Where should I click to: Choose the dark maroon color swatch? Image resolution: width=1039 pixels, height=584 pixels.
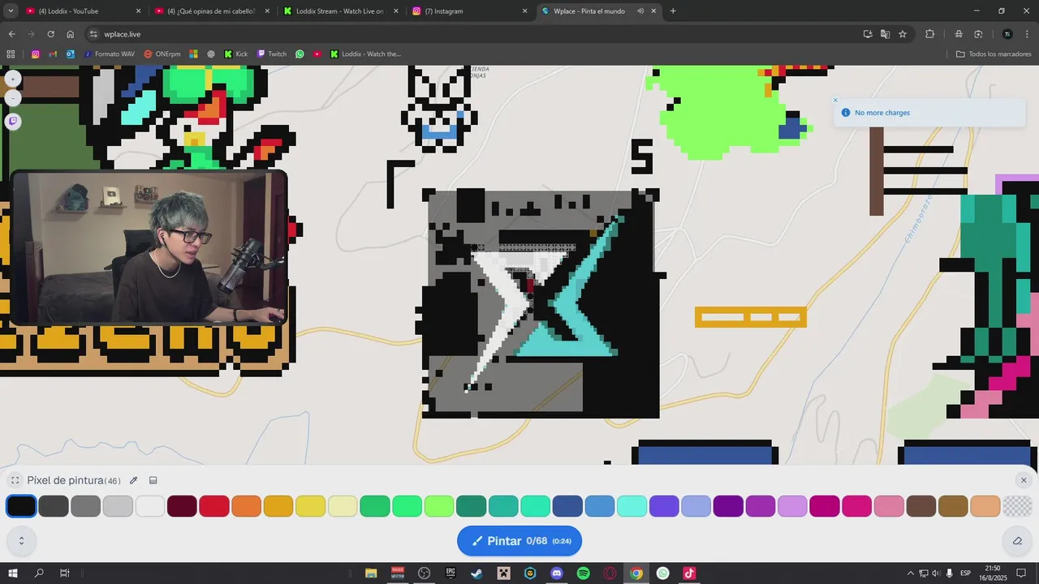click(182, 506)
